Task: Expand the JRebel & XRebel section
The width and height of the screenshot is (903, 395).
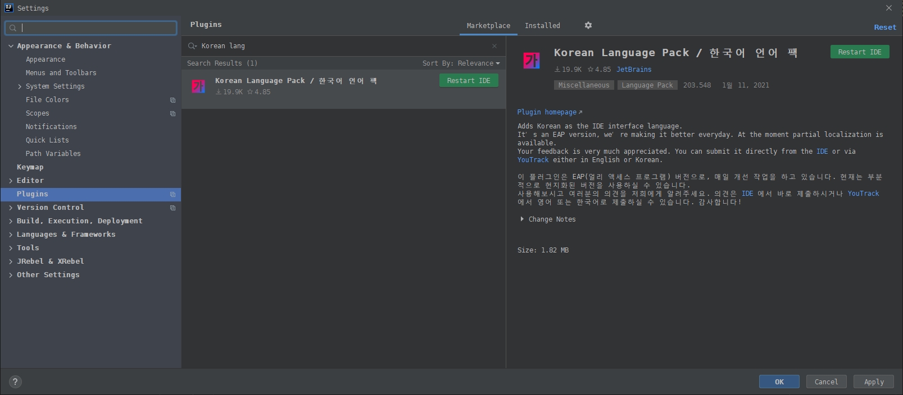Action: pyautogui.click(x=11, y=261)
